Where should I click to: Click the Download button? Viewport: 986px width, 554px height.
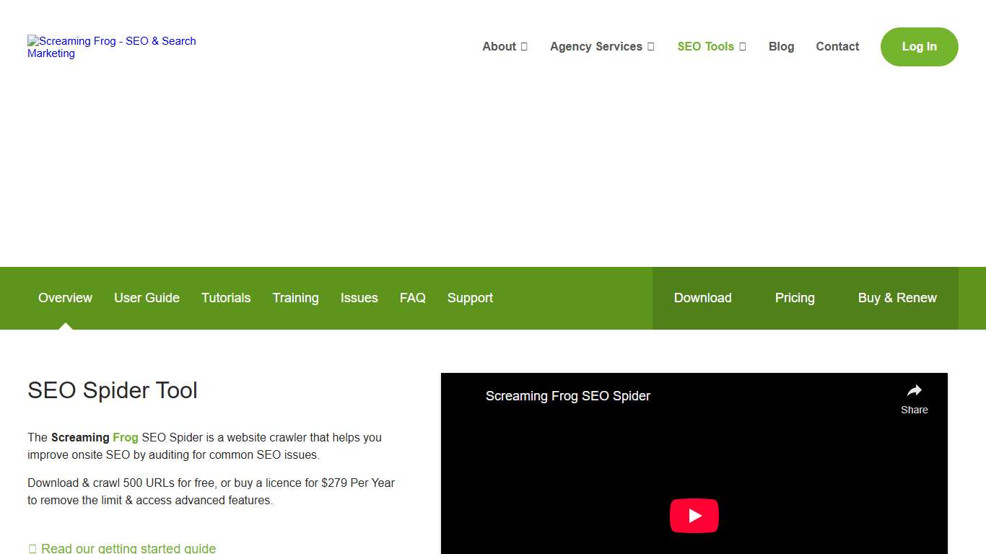point(702,298)
